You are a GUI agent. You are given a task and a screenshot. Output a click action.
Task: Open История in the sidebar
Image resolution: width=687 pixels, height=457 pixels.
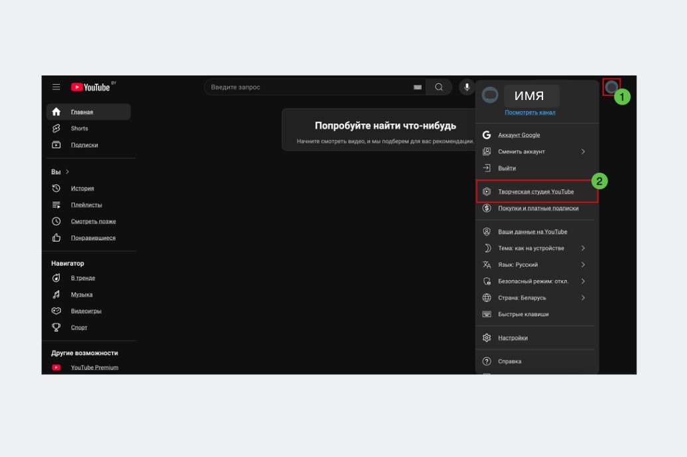(x=82, y=188)
